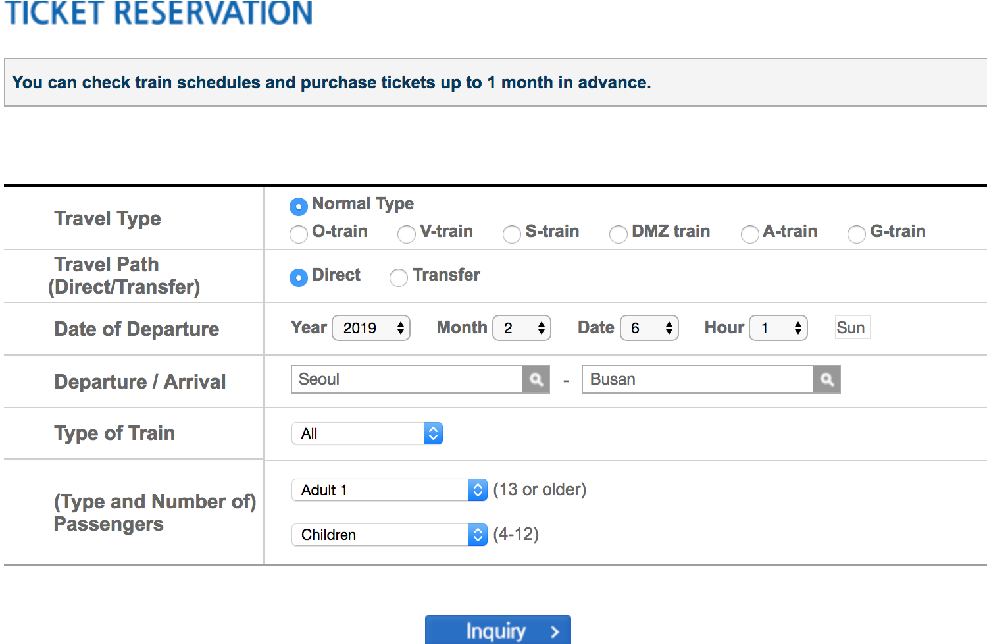Select Direct travel path
The height and width of the screenshot is (644, 987).
(299, 278)
